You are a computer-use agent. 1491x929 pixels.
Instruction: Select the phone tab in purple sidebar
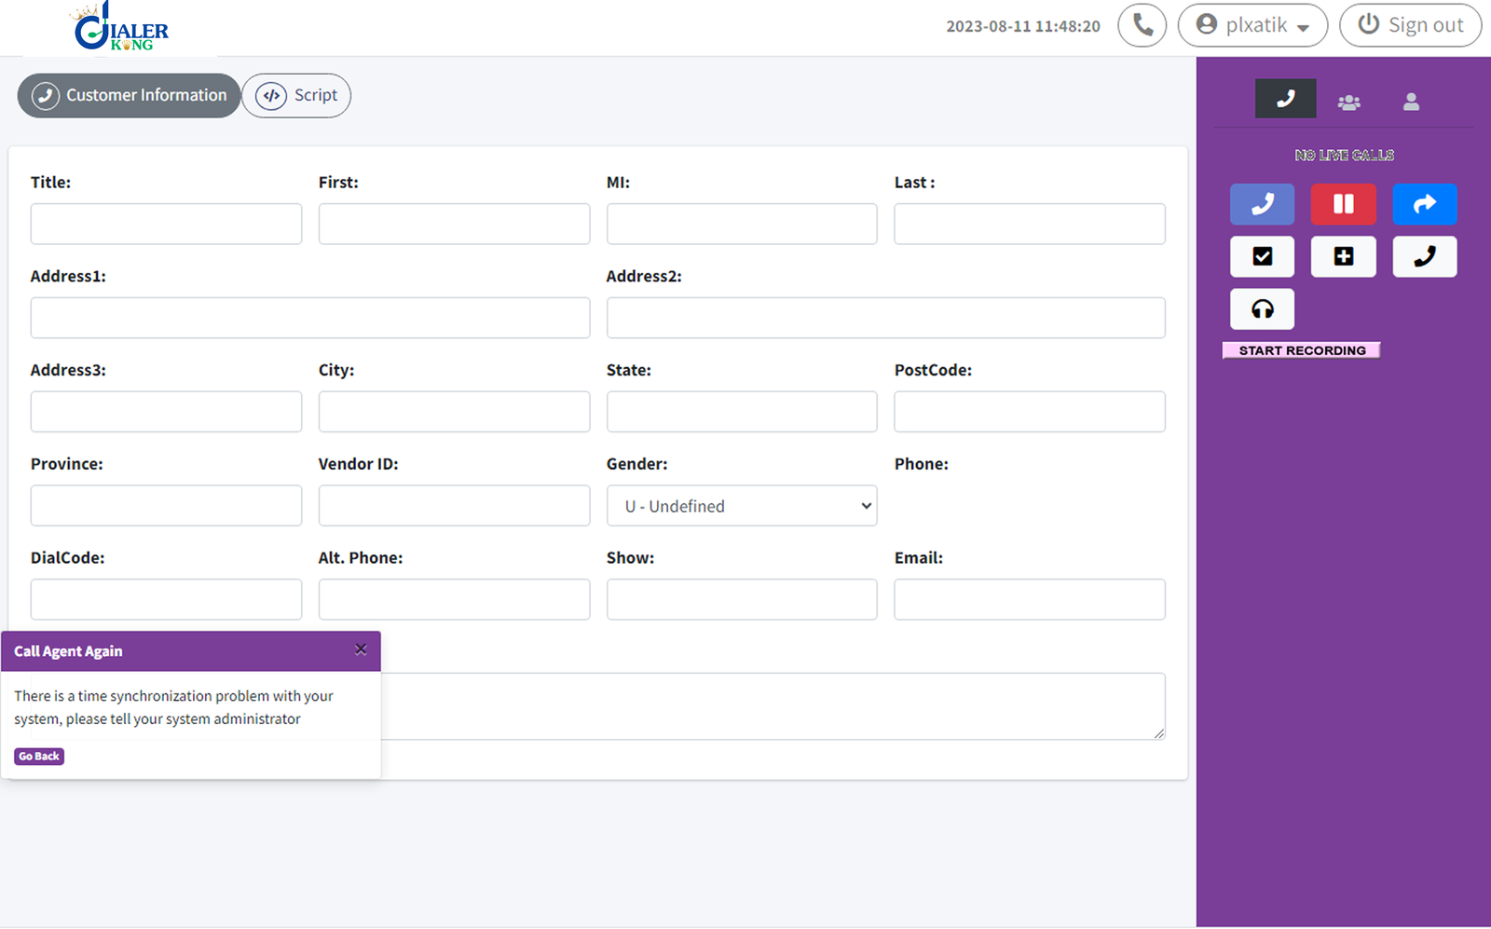click(x=1286, y=99)
